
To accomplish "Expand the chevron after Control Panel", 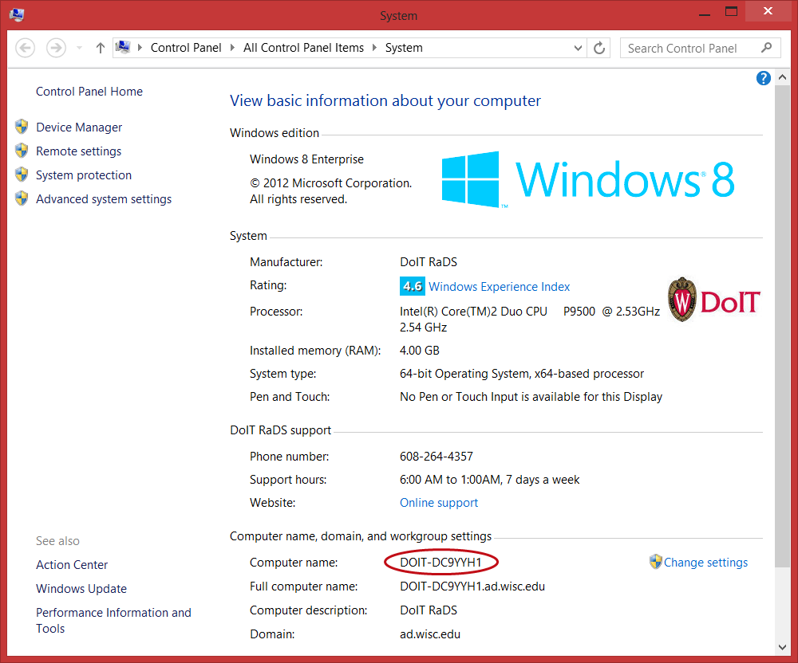I will (232, 48).
